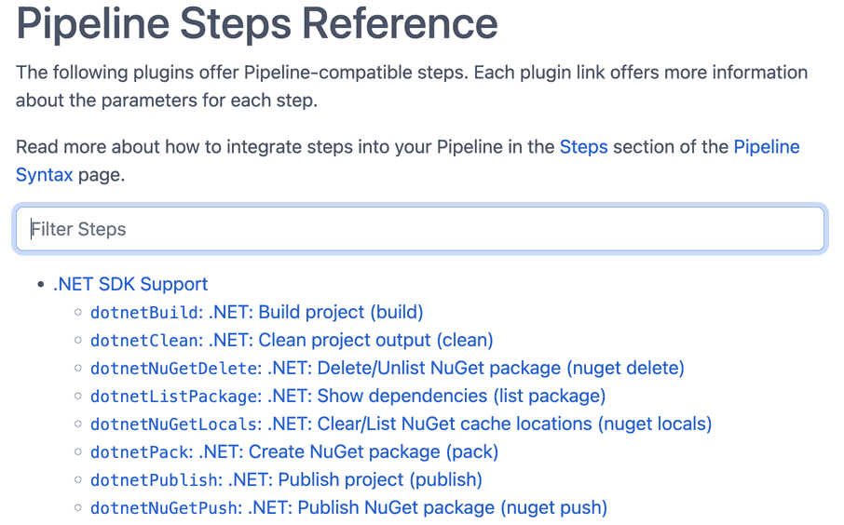The height and width of the screenshot is (525, 844).
Task: Open the .NET SDK Support plugin link
Action: click(130, 284)
